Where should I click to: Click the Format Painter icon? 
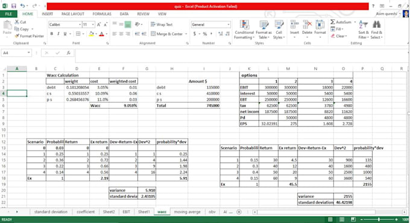(x=17, y=36)
